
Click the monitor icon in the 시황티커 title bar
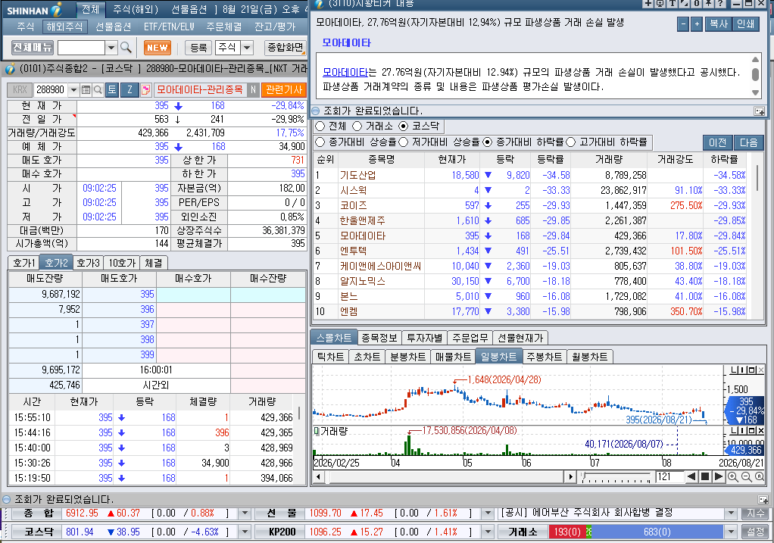pyautogui.click(x=660, y=3)
